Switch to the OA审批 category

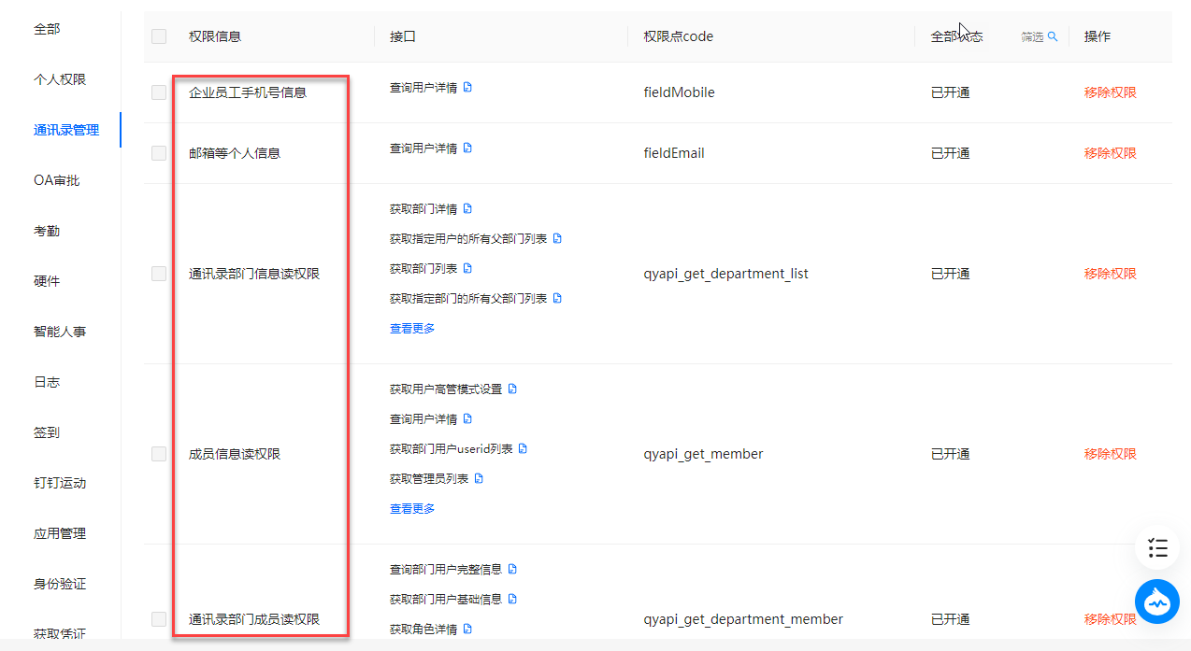coord(57,180)
